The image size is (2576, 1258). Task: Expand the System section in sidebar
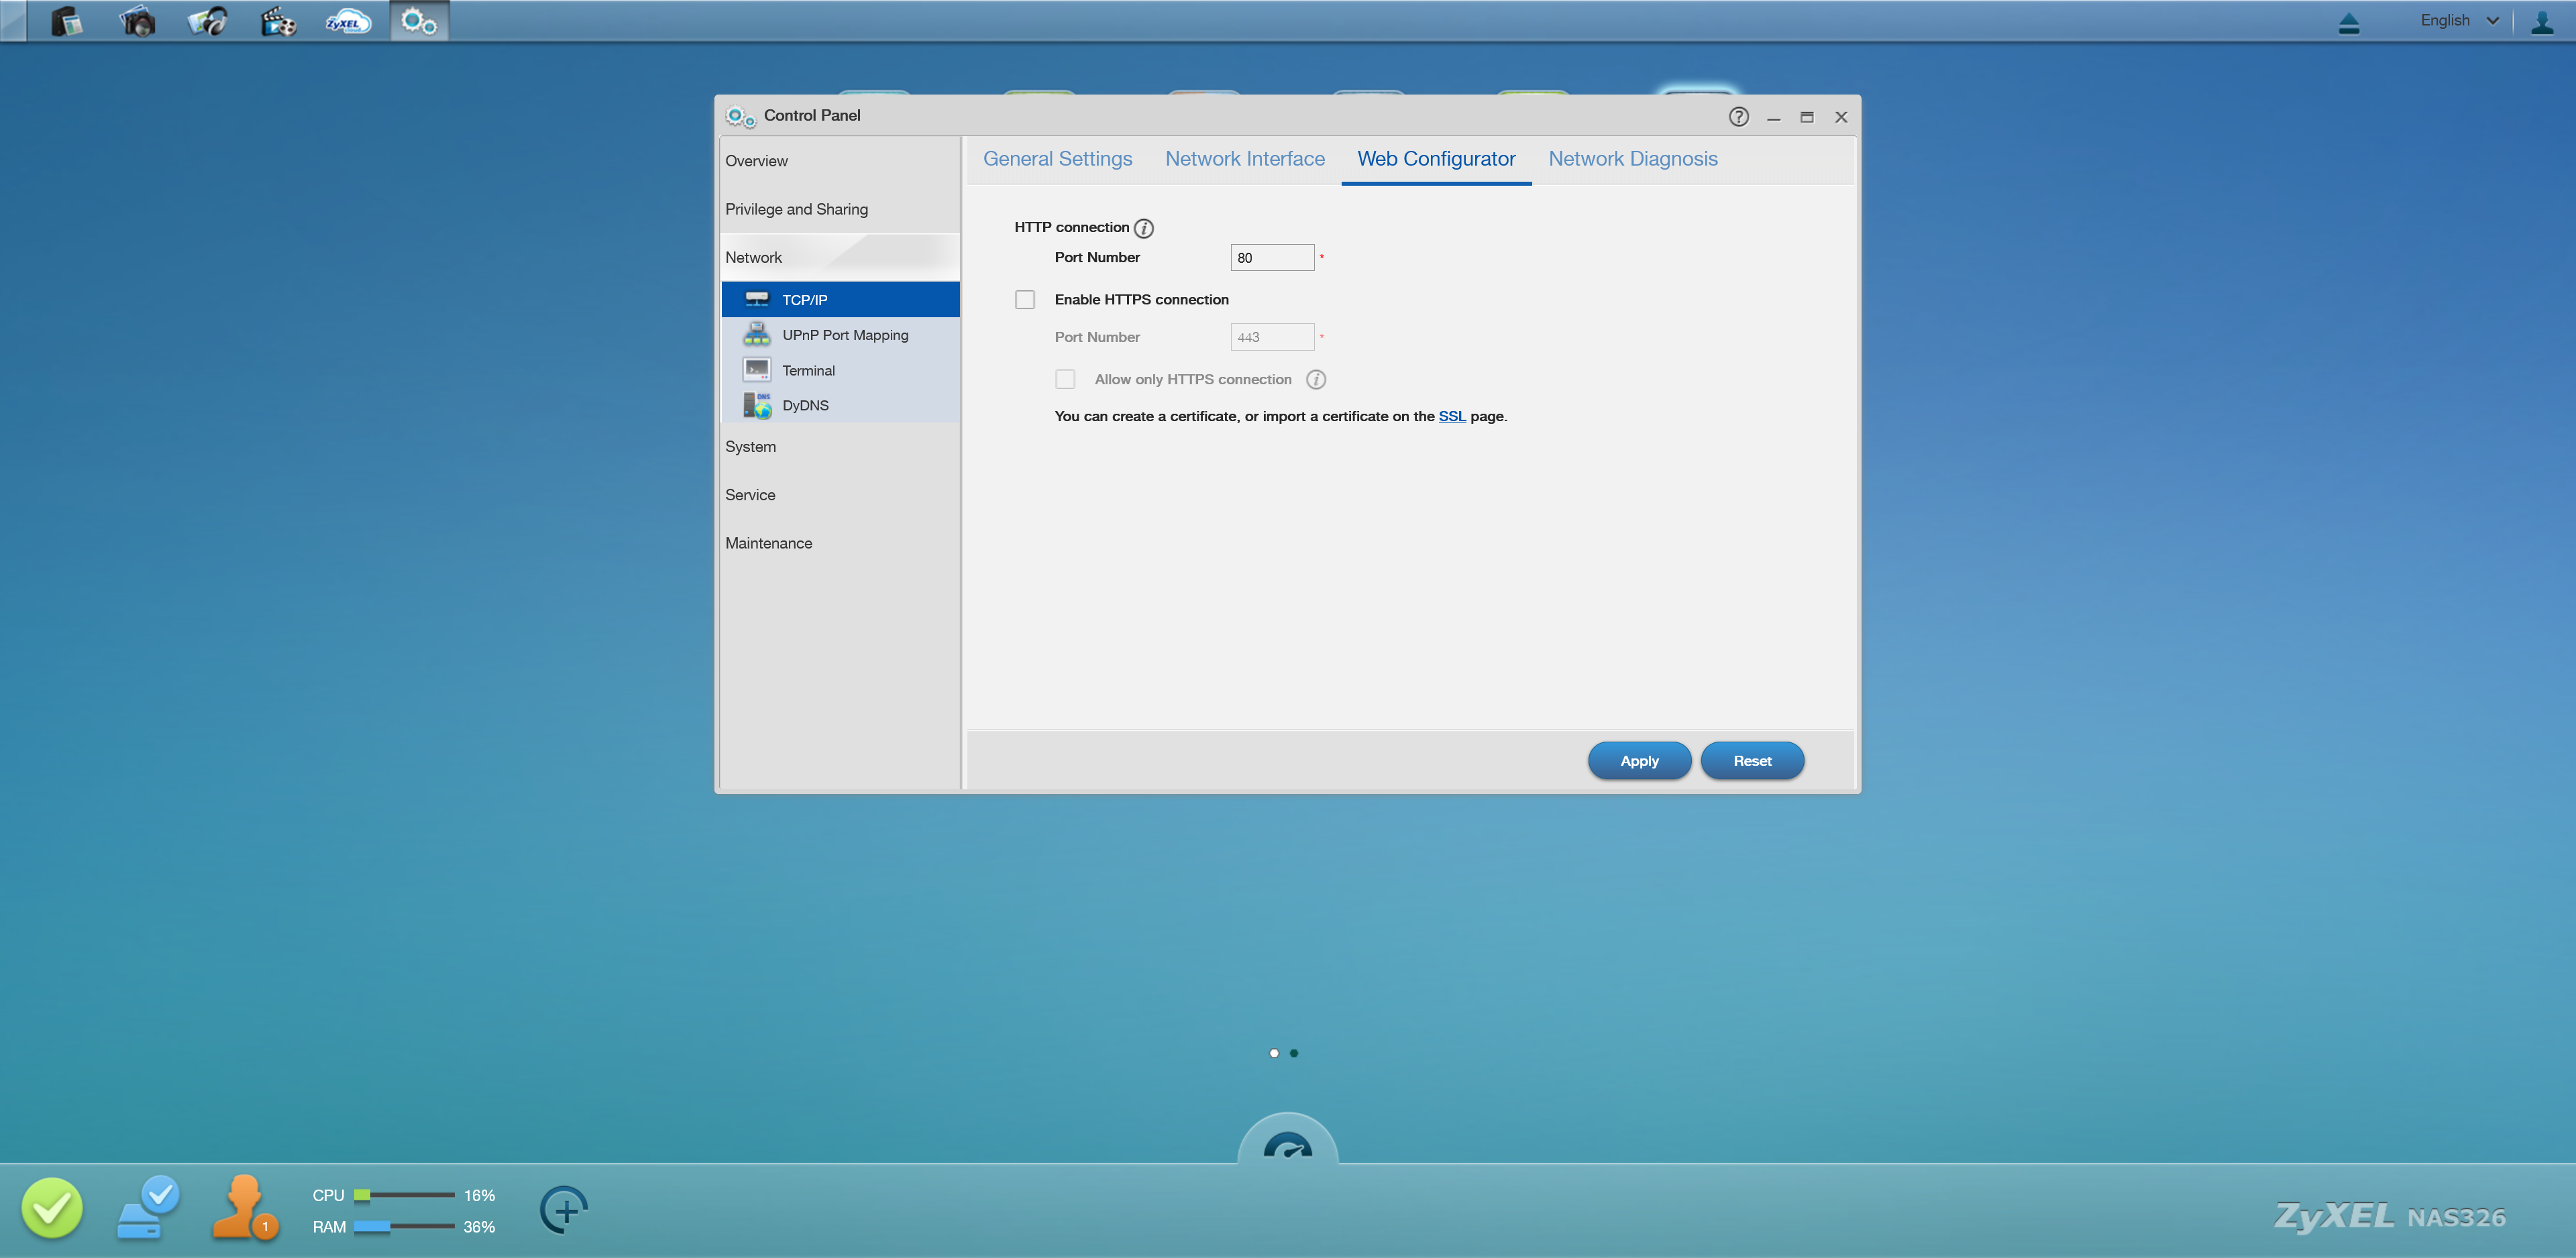750,447
